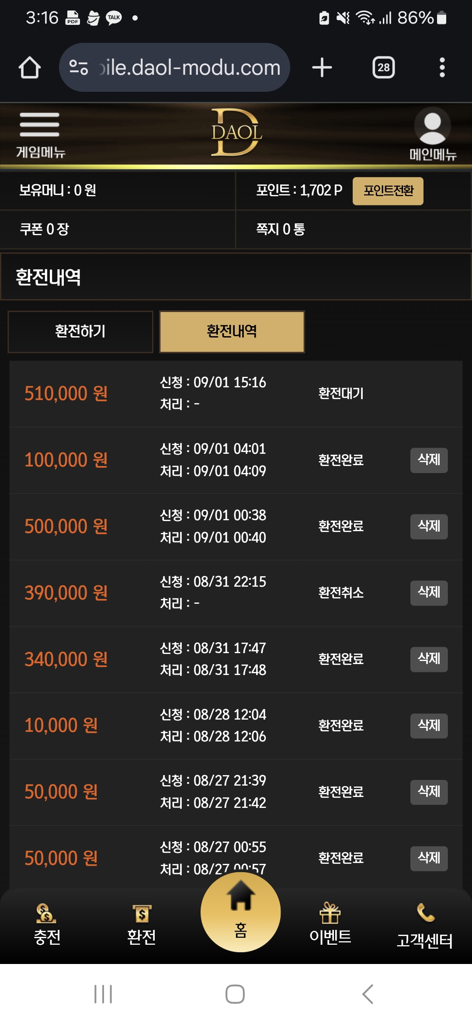Tap the gold 홈 button
This screenshot has height=1023, width=472.
pos(240,912)
